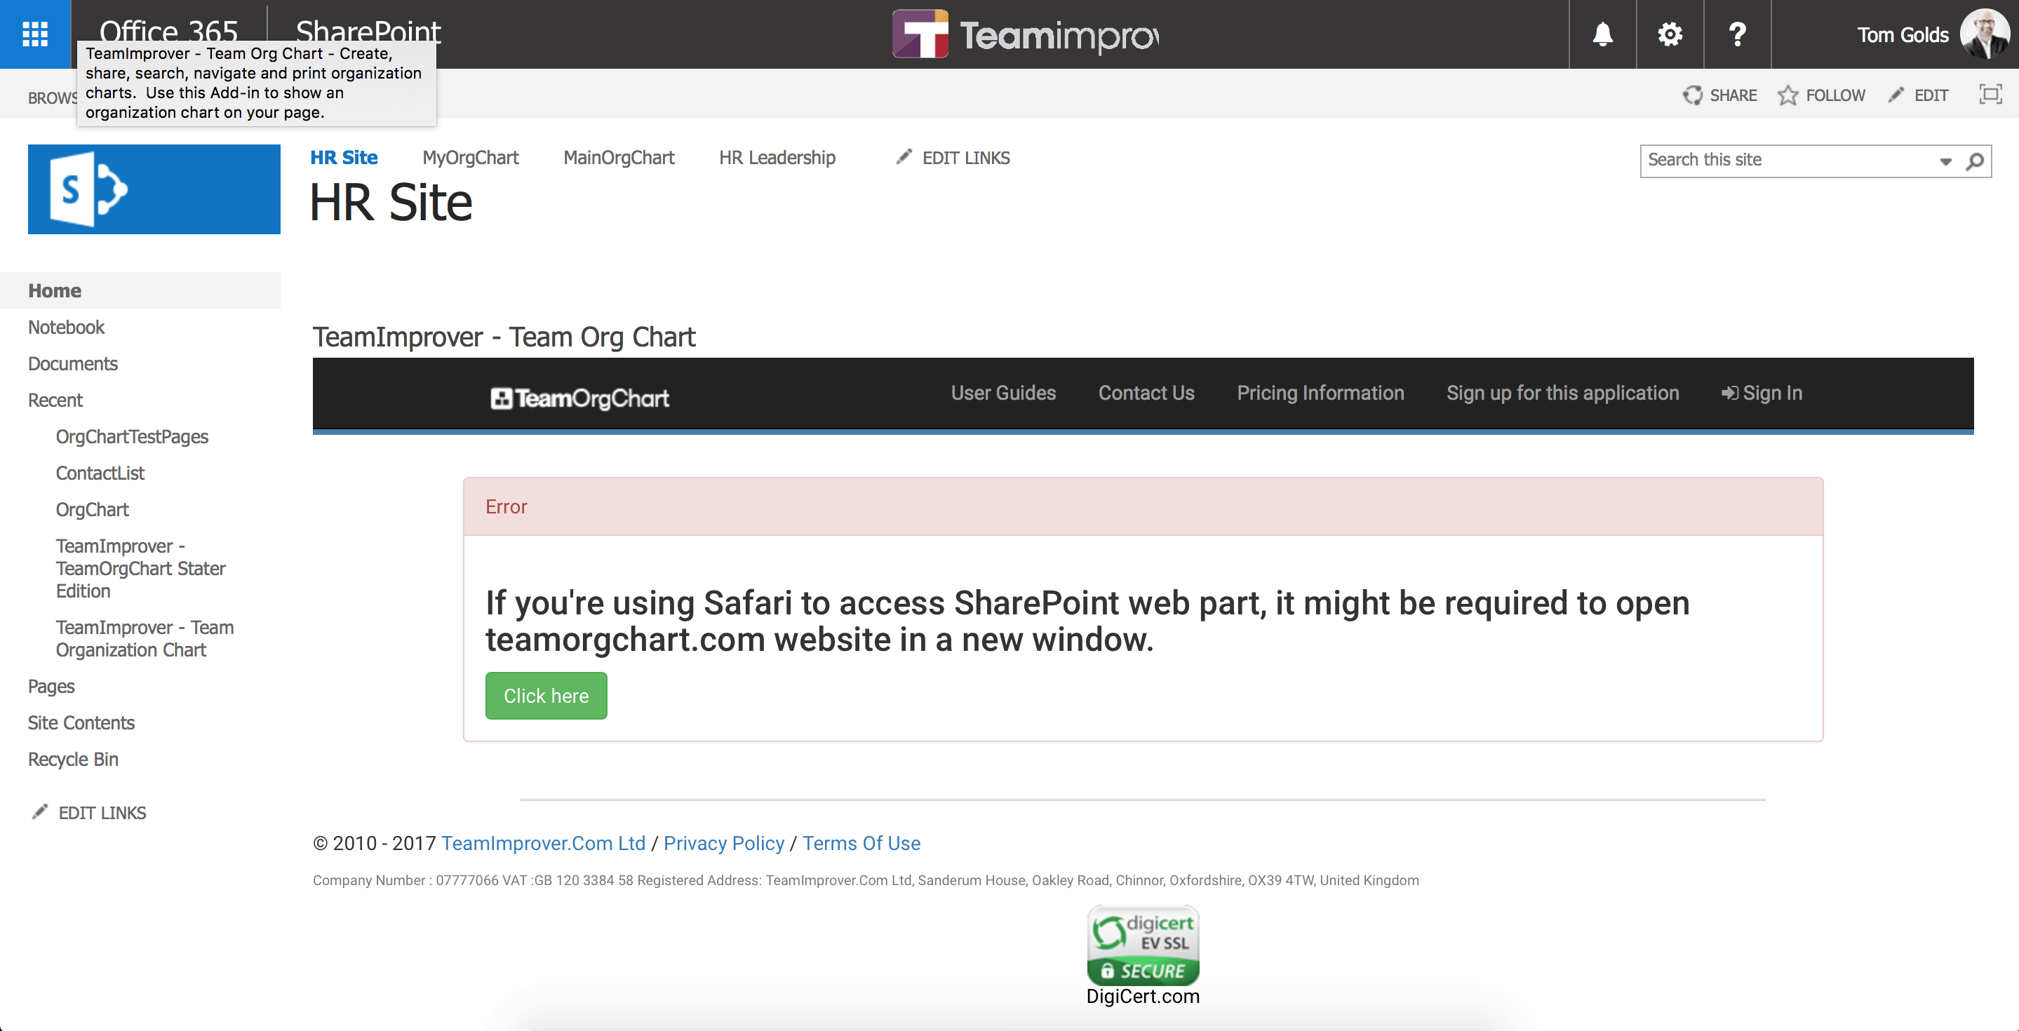Image resolution: width=2019 pixels, height=1031 pixels.
Task: Open the notifications bell
Action: [x=1602, y=34]
